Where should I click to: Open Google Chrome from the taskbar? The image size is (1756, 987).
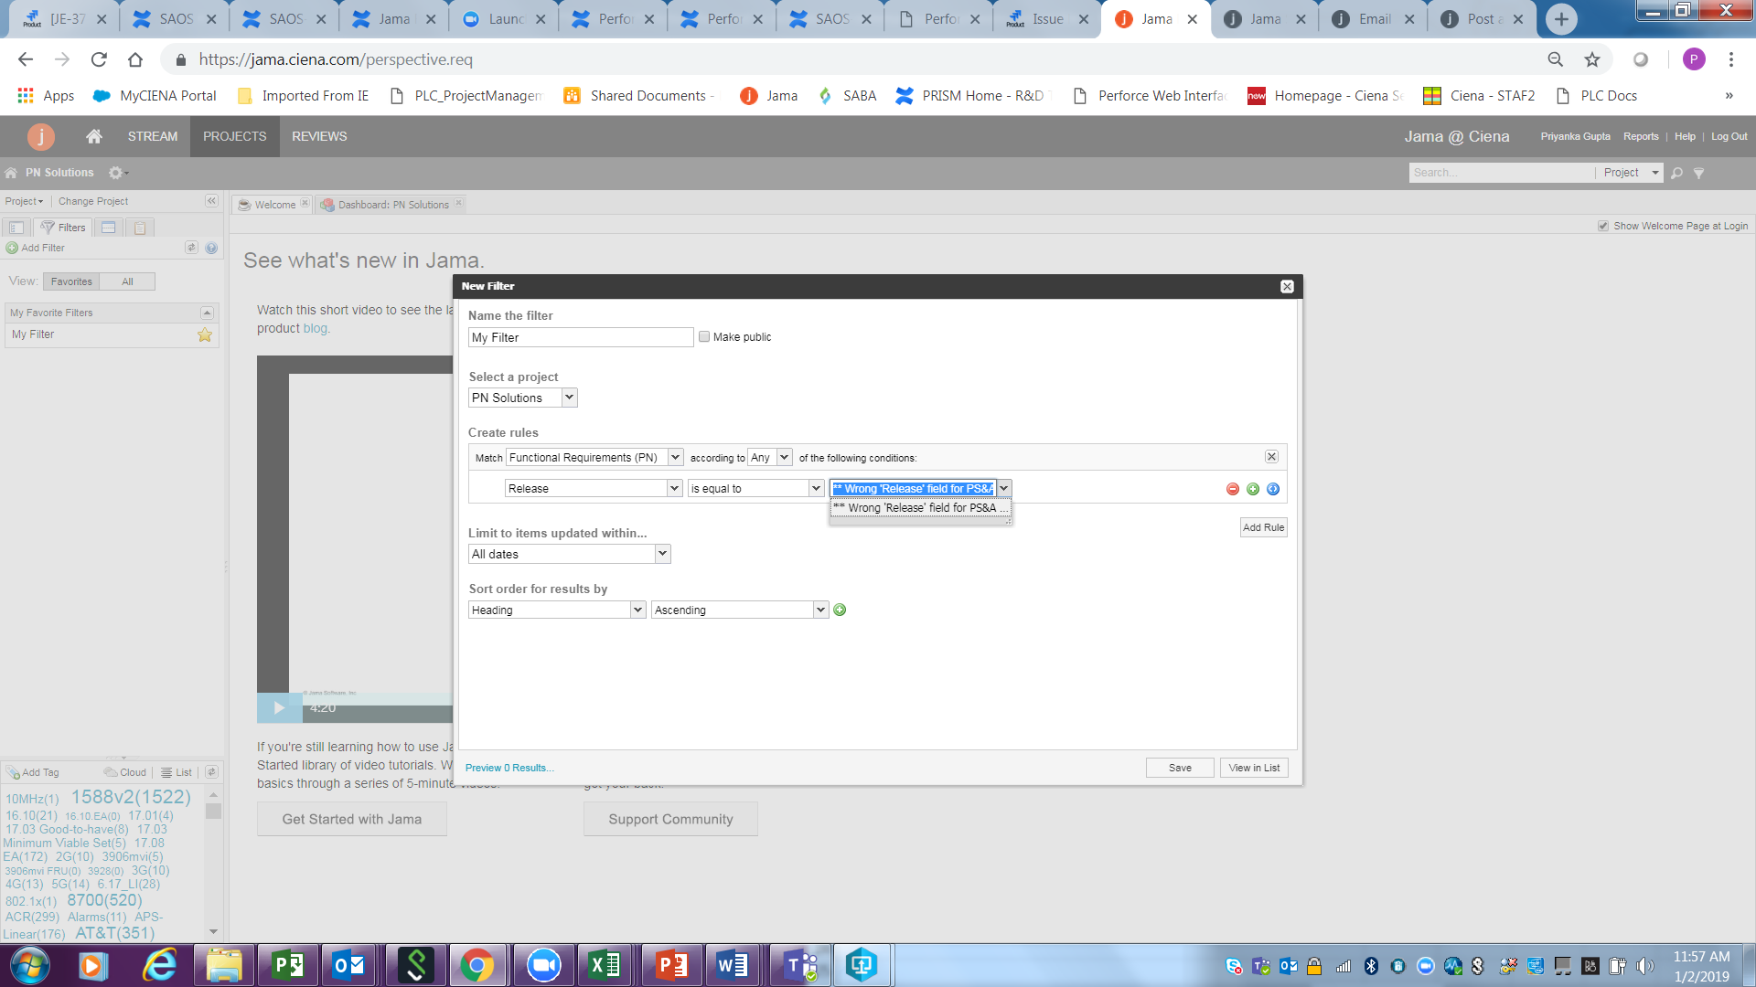click(476, 965)
